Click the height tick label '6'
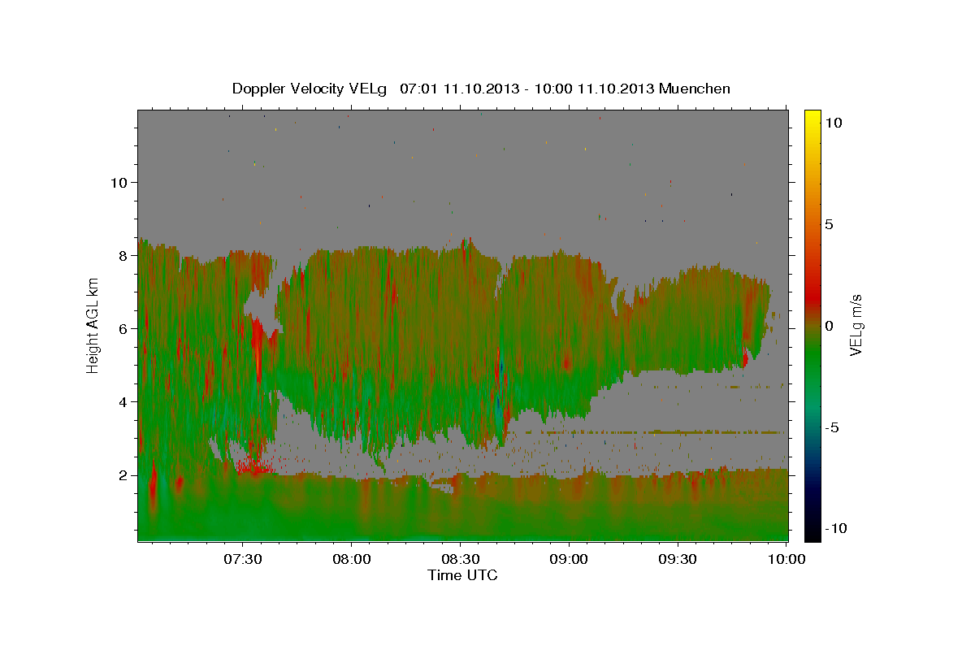Viewport: 975px width, 650px height. coord(125,329)
